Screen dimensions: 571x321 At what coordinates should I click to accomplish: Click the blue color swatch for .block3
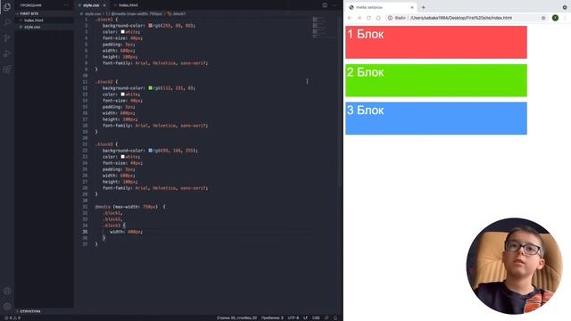point(150,151)
